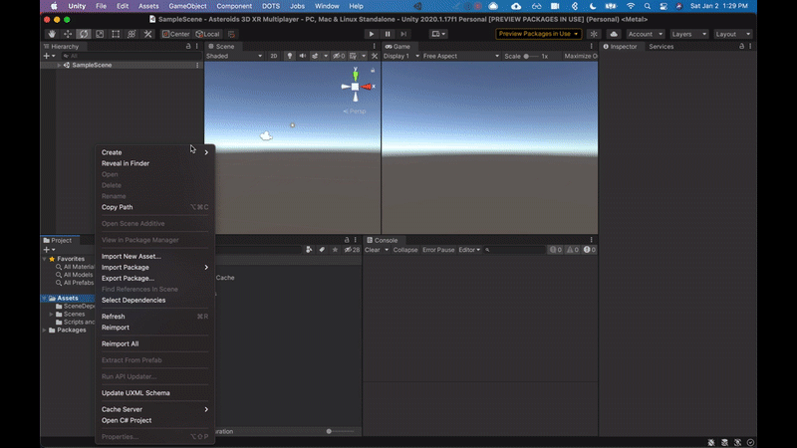Select the Scenes folder in Project
The height and width of the screenshot is (448, 797).
pos(75,314)
